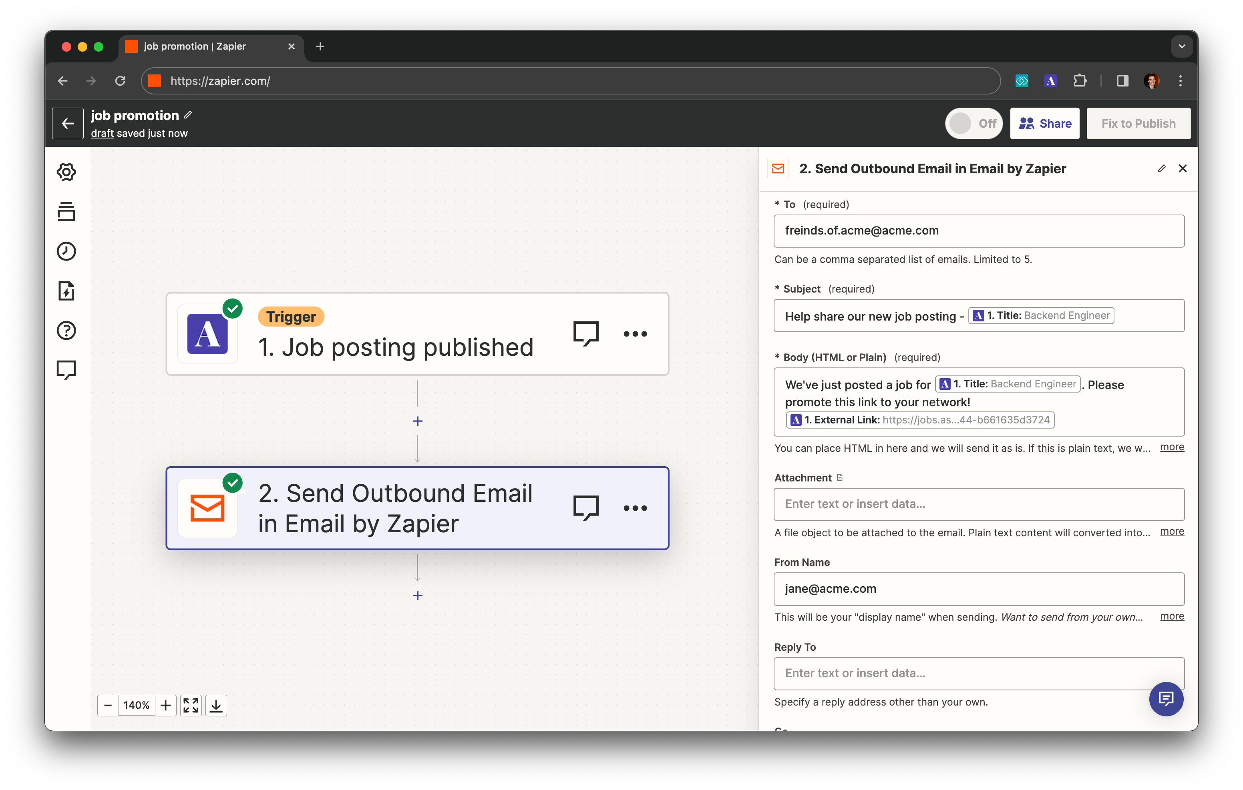Expand the Body field 'more' link
The height and width of the screenshot is (790, 1243).
pos(1173,447)
